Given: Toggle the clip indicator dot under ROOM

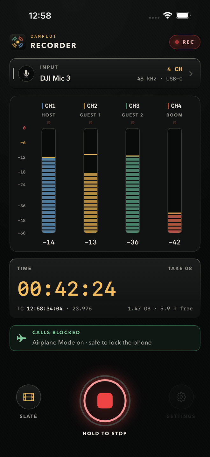Looking at the screenshot, I should [x=175, y=123].
